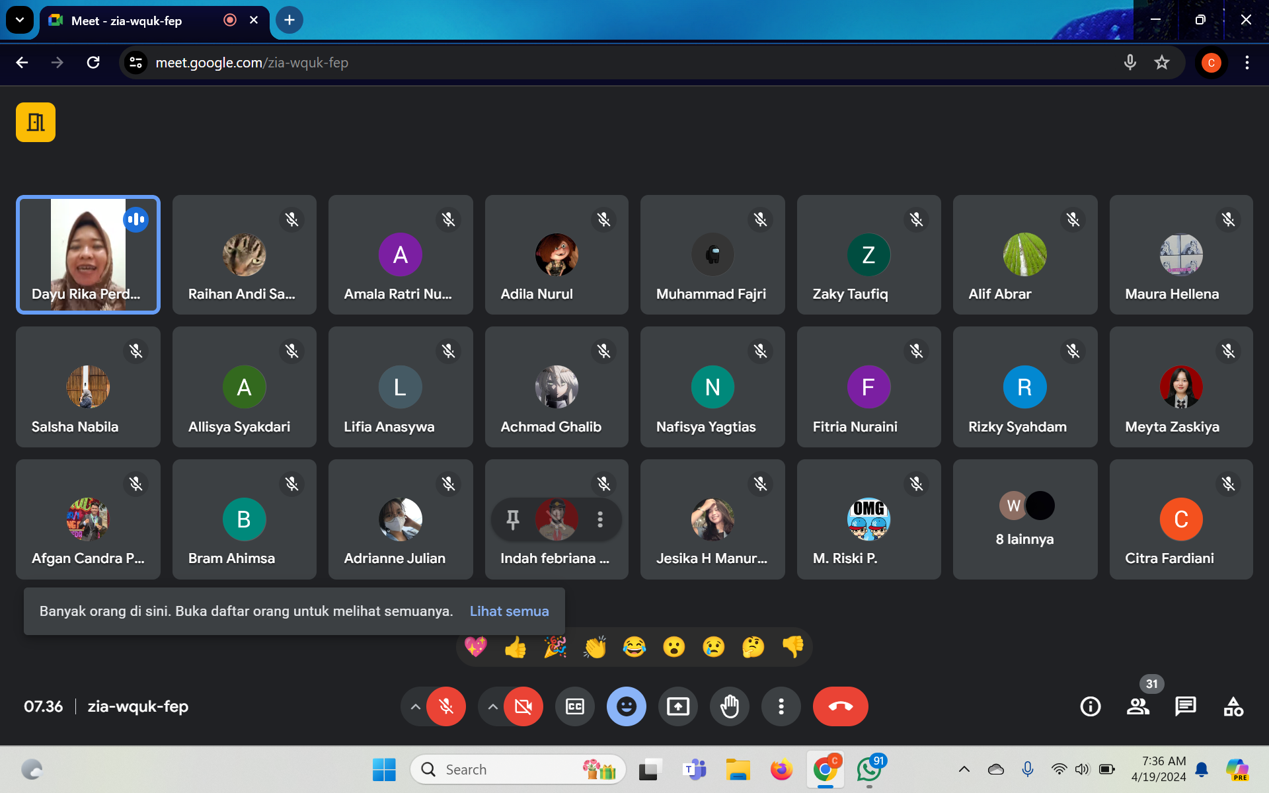This screenshot has height=793, width=1269.
Task: Open the activities shapes icon
Action: [1233, 706]
